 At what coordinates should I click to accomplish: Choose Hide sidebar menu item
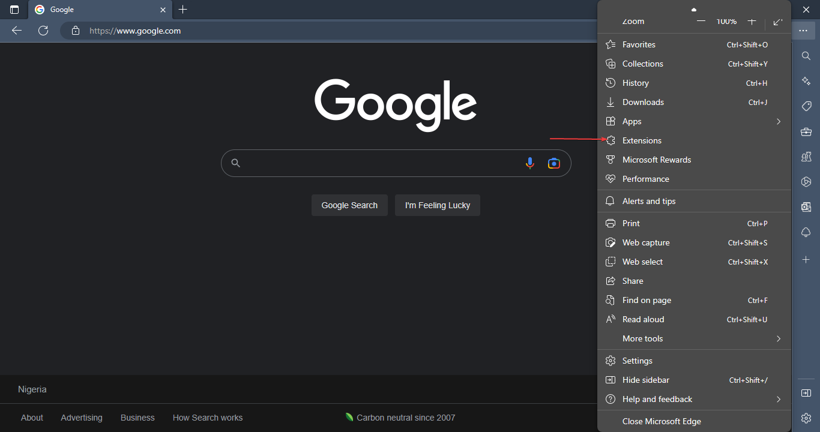[x=694, y=380]
